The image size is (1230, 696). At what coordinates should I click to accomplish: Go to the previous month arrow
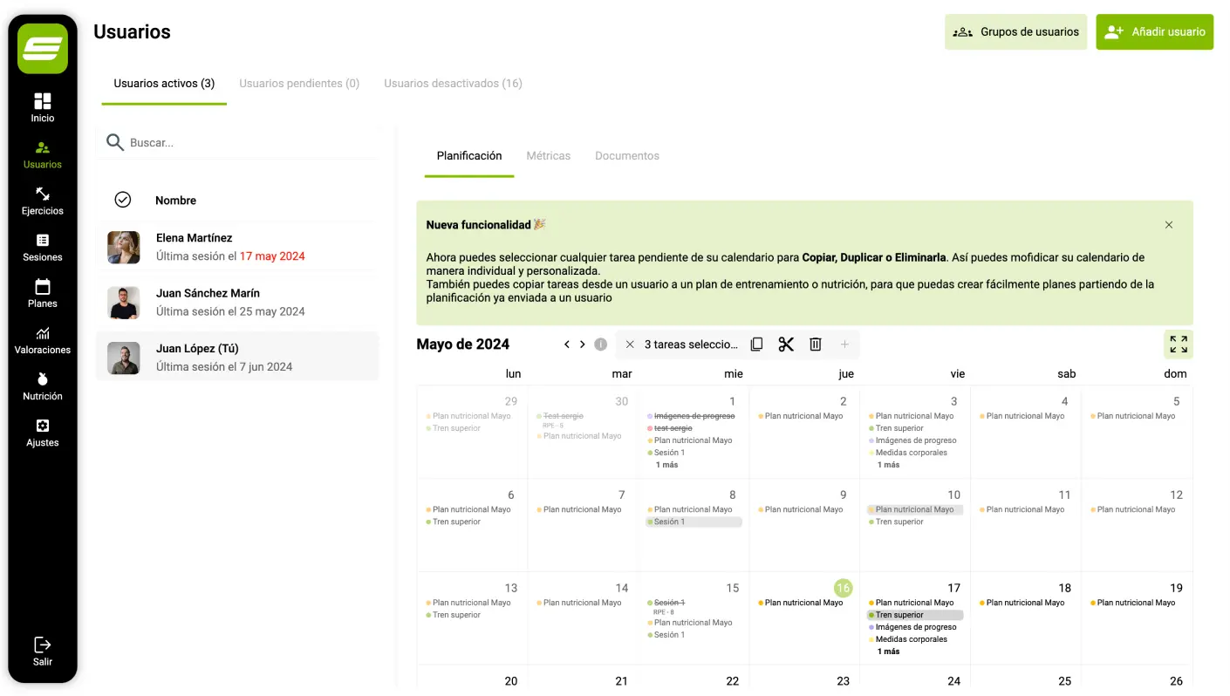pyautogui.click(x=567, y=345)
